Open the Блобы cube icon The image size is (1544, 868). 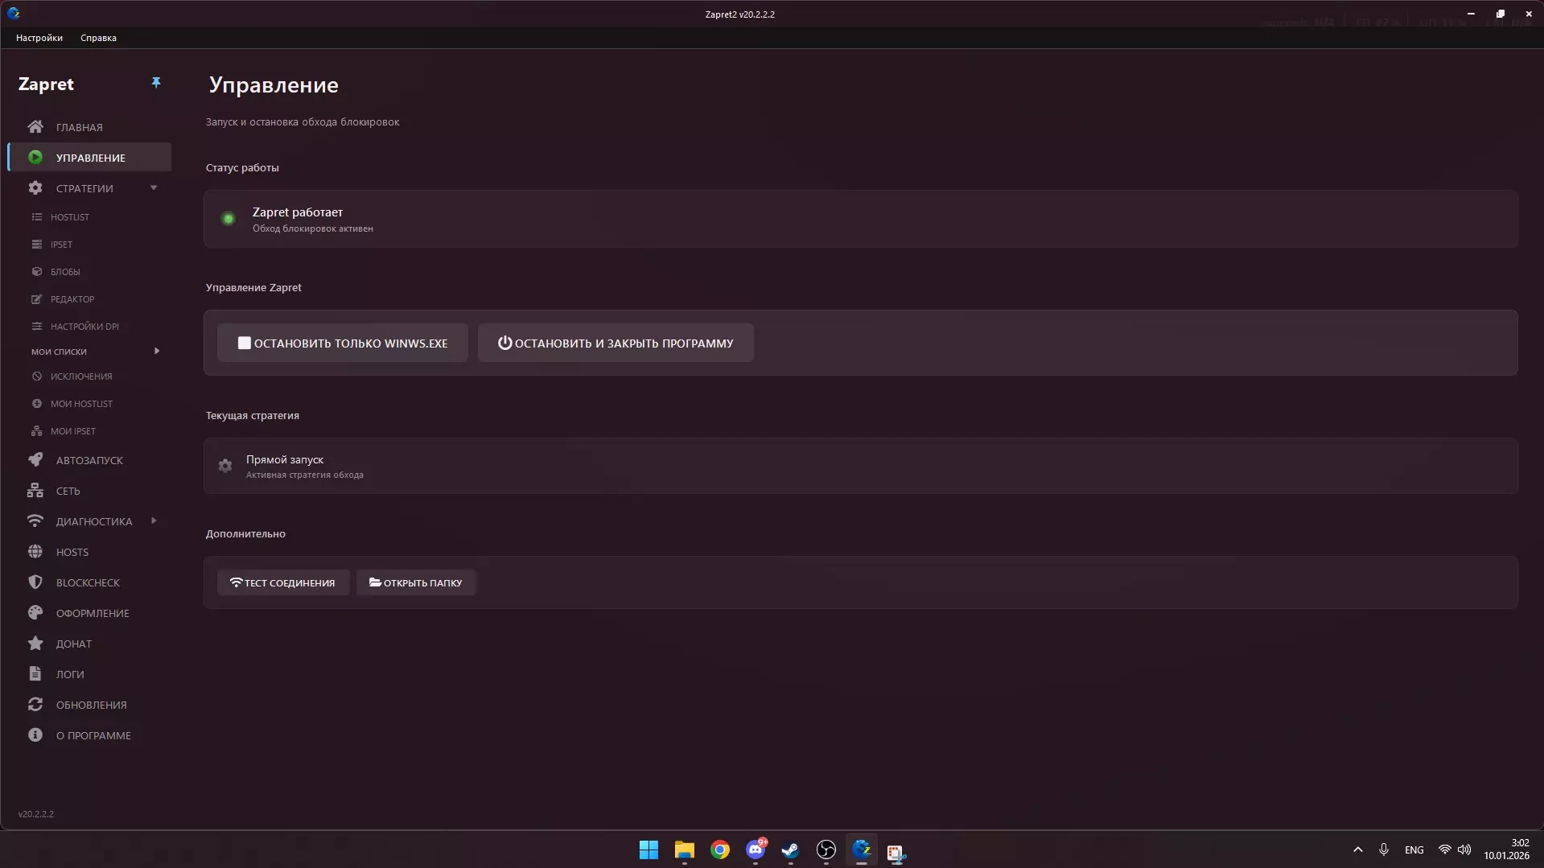[37, 272]
